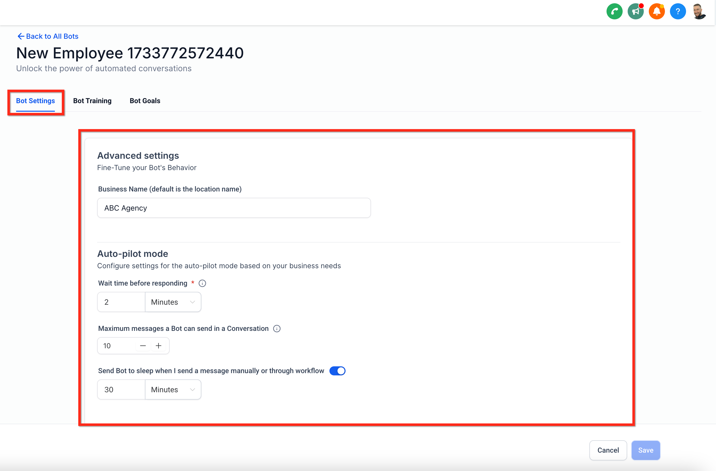Image resolution: width=716 pixels, height=471 pixels.
Task: Show info tooltip for Maximum messages setting
Action: pos(277,328)
